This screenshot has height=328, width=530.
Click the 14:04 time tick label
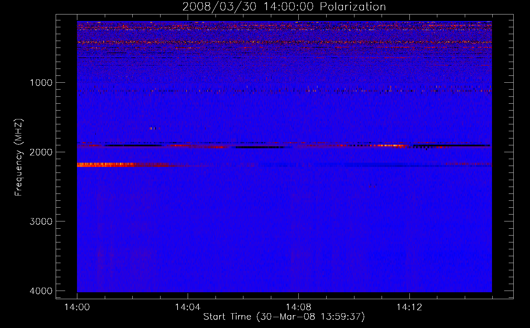tap(188, 307)
